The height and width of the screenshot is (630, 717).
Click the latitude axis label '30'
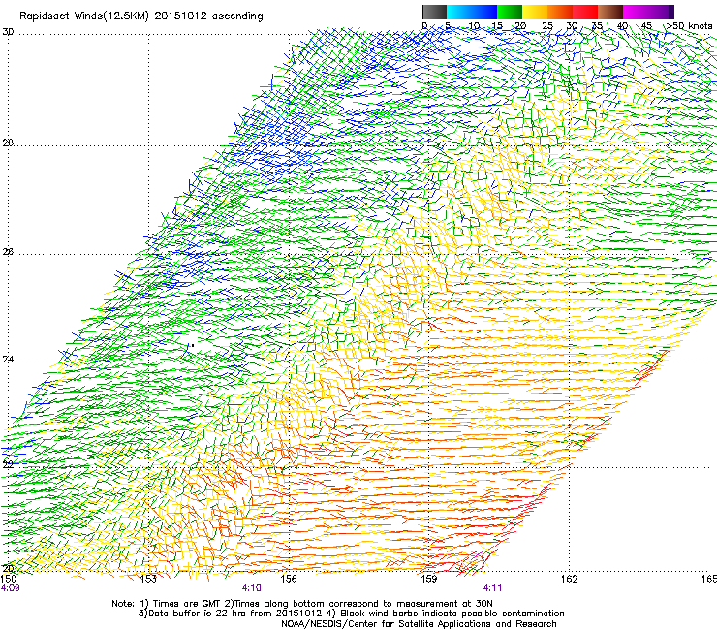[x=8, y=32]
